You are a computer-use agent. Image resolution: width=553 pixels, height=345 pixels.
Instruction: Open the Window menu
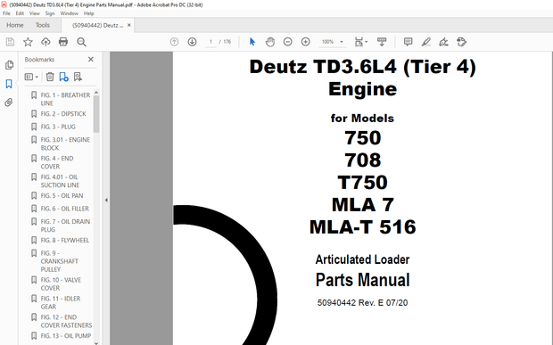coord(70,13)
